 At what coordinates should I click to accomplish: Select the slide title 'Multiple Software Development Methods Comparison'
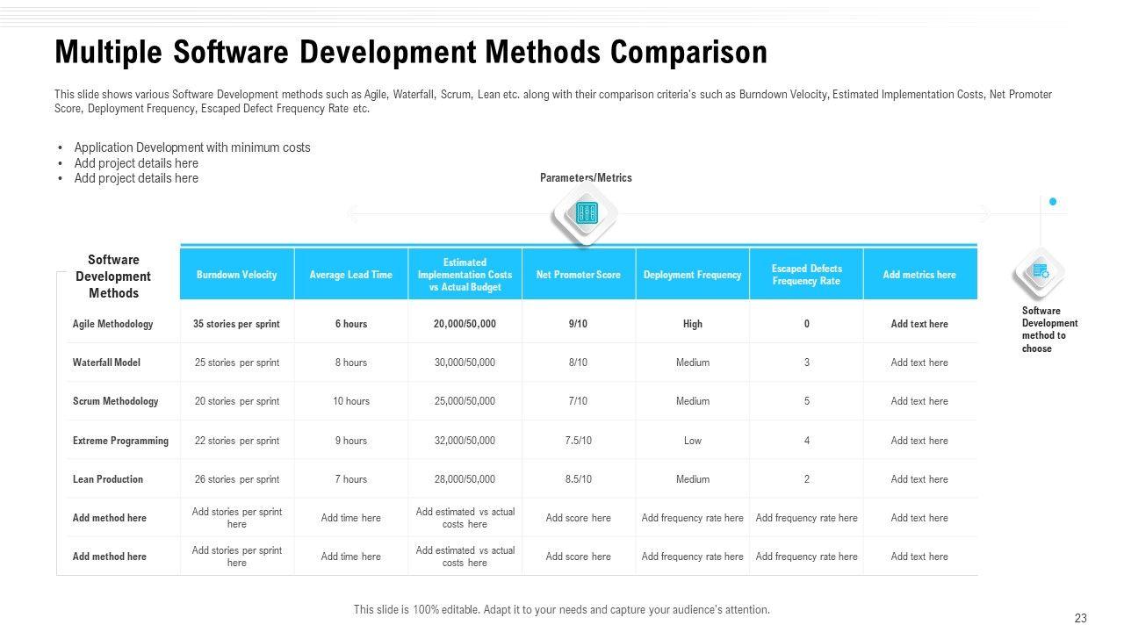pos(411,52)
